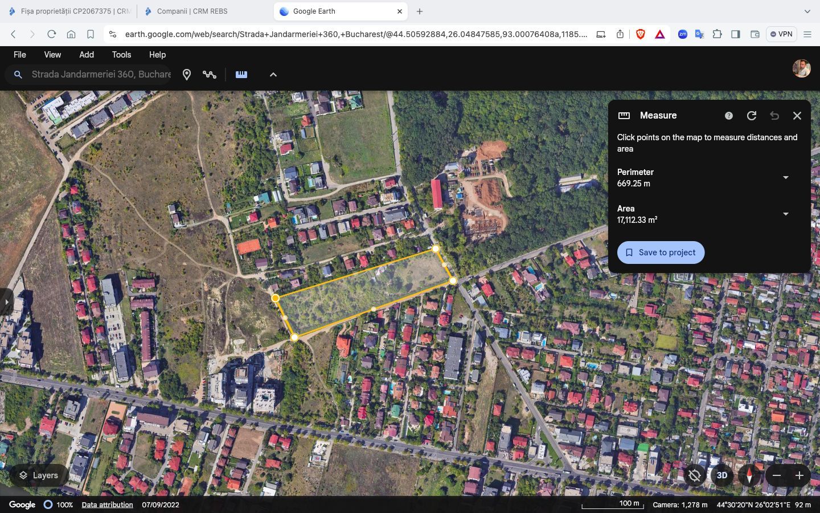Toggle the browser VPN
Viewport: 820px width, 513px height.
coord(781,34)
